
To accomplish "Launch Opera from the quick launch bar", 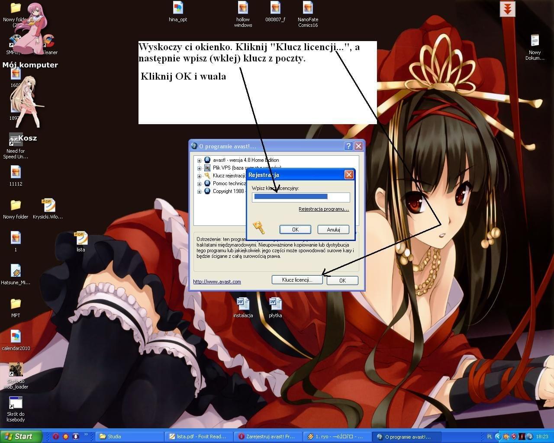I will [56, 436].
